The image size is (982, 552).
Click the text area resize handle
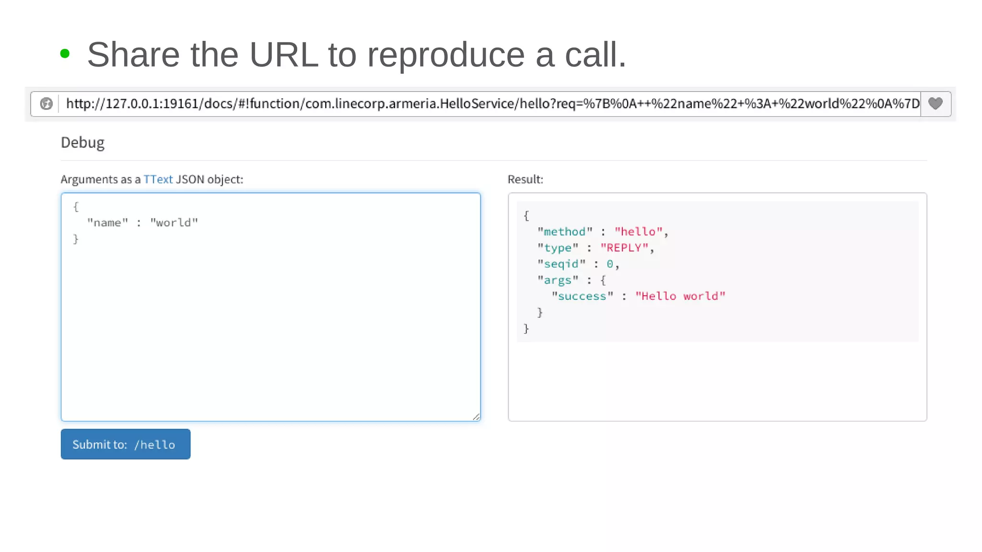coord(476,417)
